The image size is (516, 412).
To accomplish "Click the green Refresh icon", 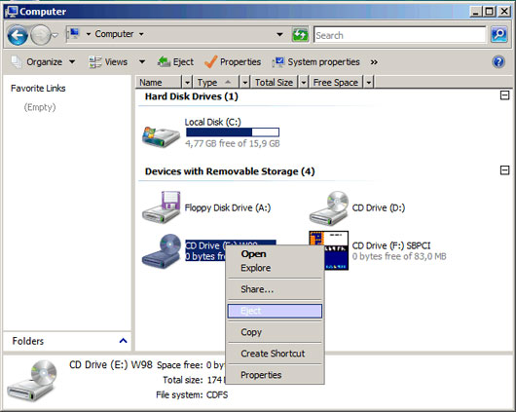I will coord(300,35).
